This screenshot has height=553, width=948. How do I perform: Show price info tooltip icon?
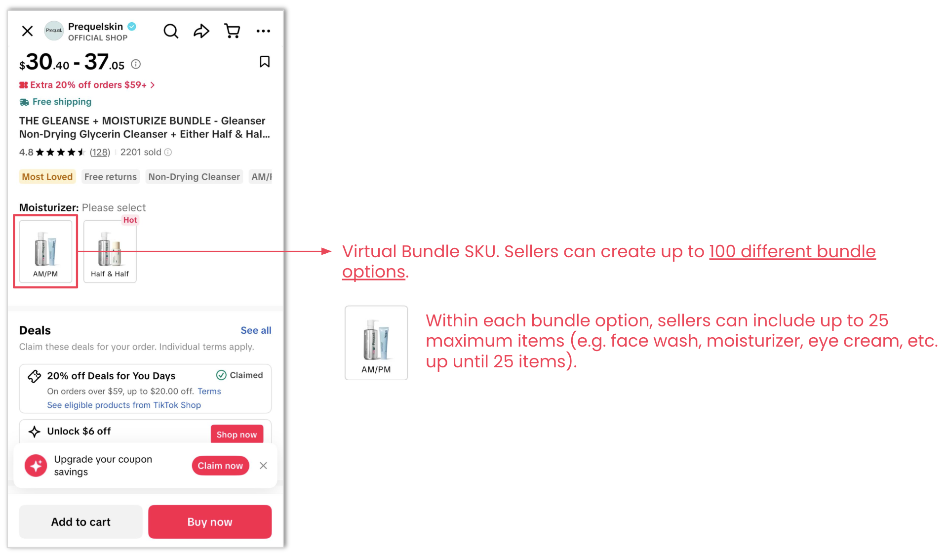136,64
